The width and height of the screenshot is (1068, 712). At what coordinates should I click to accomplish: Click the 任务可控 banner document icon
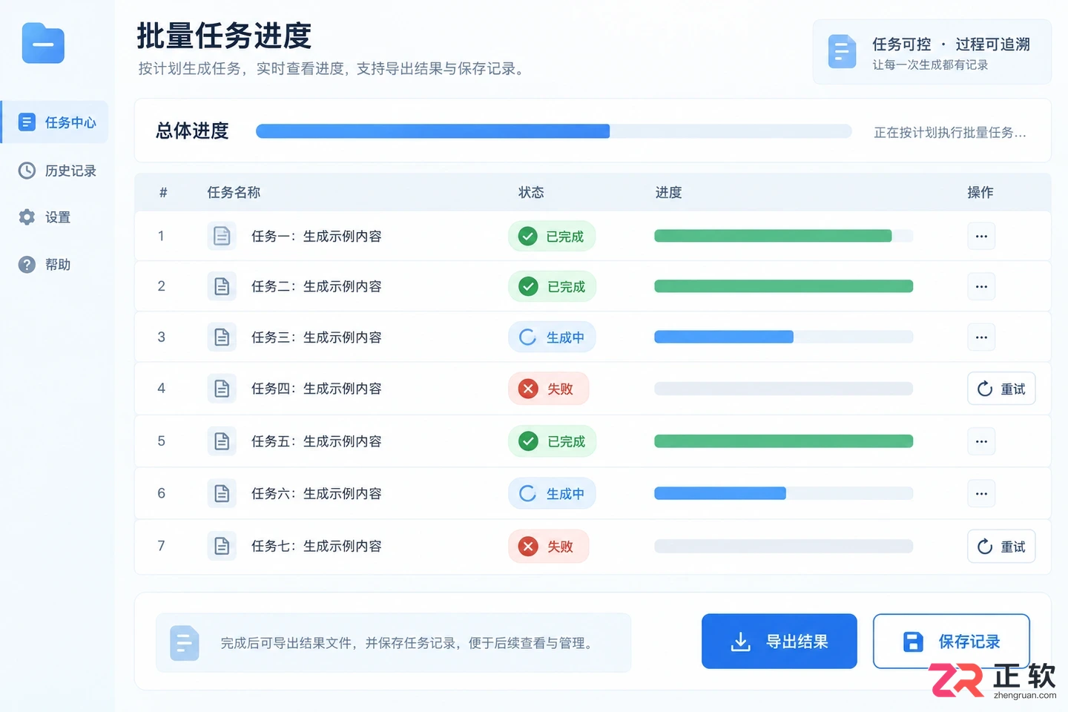[x=842, y=52]
